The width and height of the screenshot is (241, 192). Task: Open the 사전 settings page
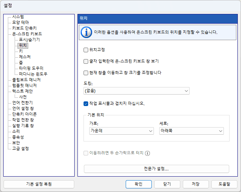23,97
